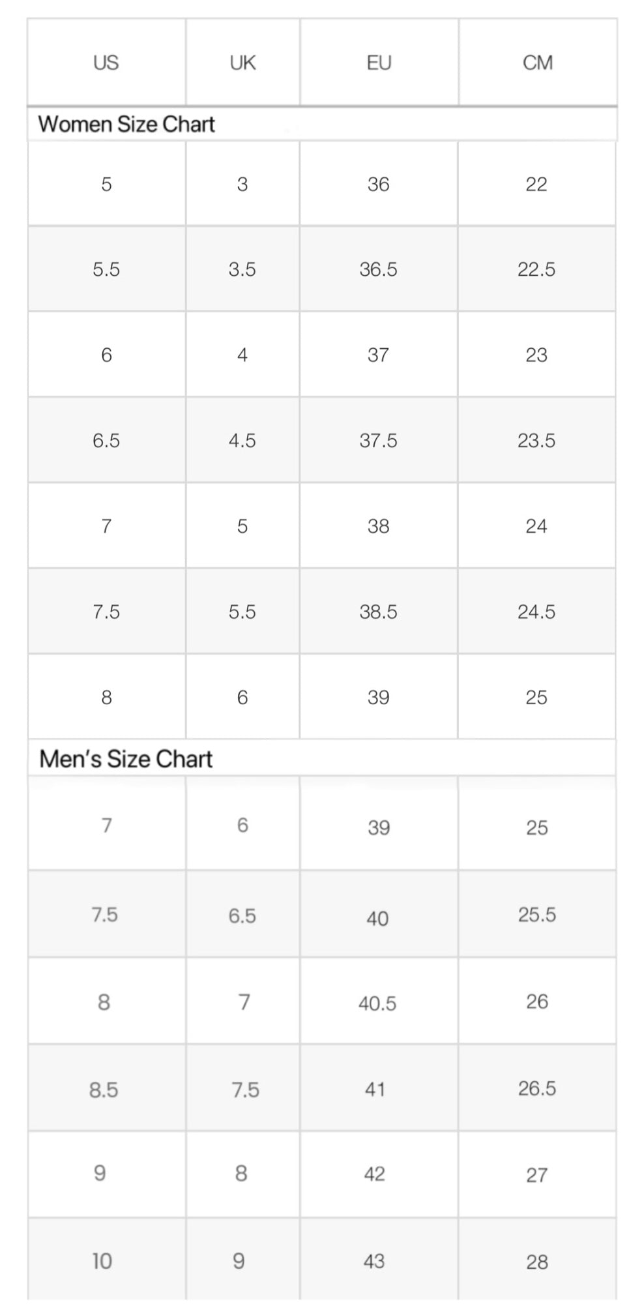Click the US column header
The width and height of the screenshot is (644, 1308).
tap(106, 63)
